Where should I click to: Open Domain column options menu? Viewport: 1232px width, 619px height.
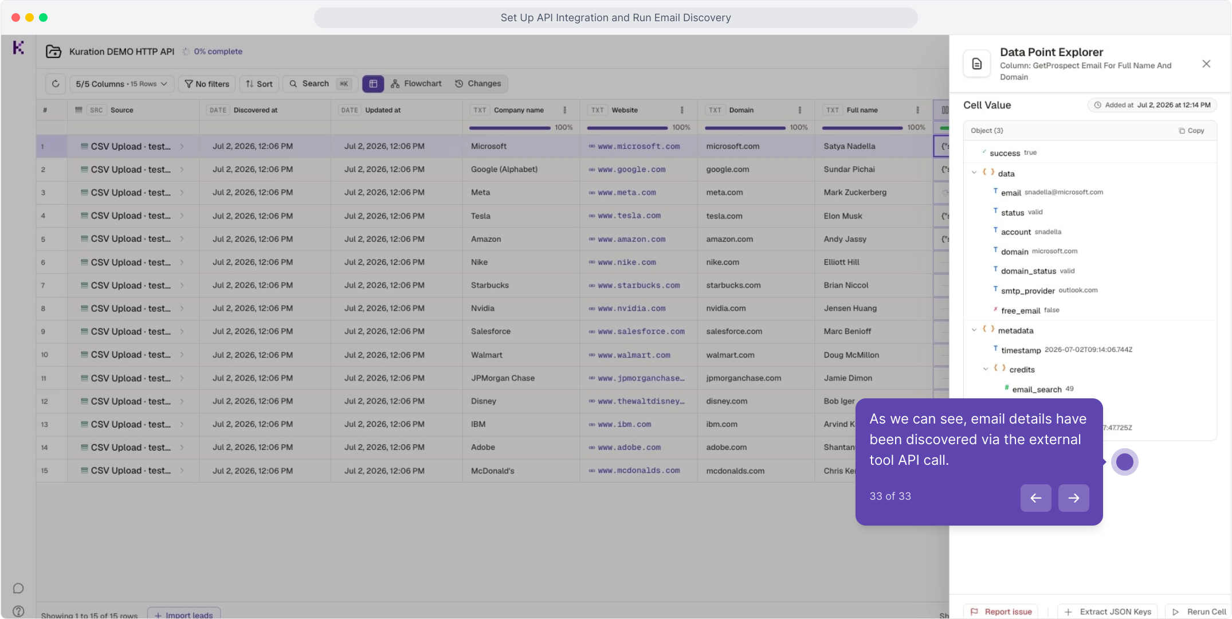(x=800, y=110)
